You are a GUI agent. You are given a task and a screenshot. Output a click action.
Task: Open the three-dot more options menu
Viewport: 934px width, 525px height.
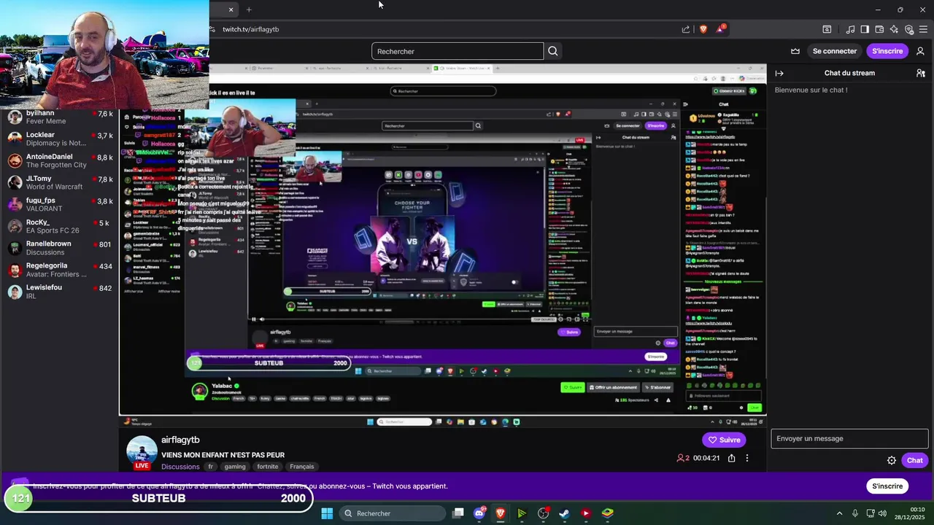point(746,458)
